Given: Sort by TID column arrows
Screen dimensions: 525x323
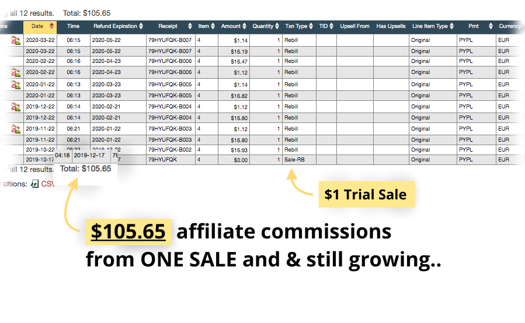Looking at the screenshot, I should (x=332, y=26).
